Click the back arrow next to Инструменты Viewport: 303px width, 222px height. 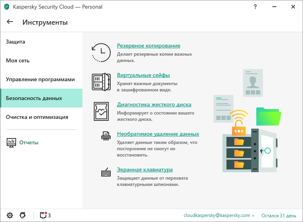click(x=10, y=22)
